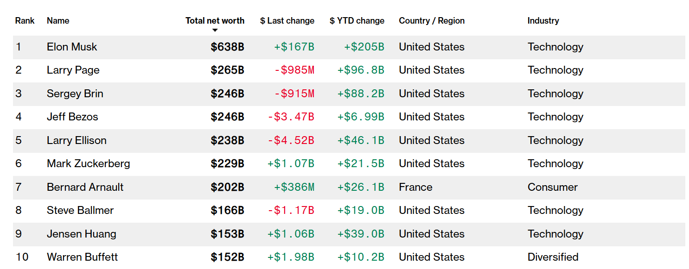Click France in Bernard Arnault's row
Screen dimensions: 689x269
point(415,188)
